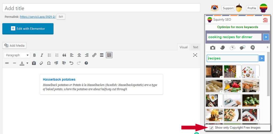Click the italic formatting icon
This screenshot has width=273, height=134.
click(42, 55)
